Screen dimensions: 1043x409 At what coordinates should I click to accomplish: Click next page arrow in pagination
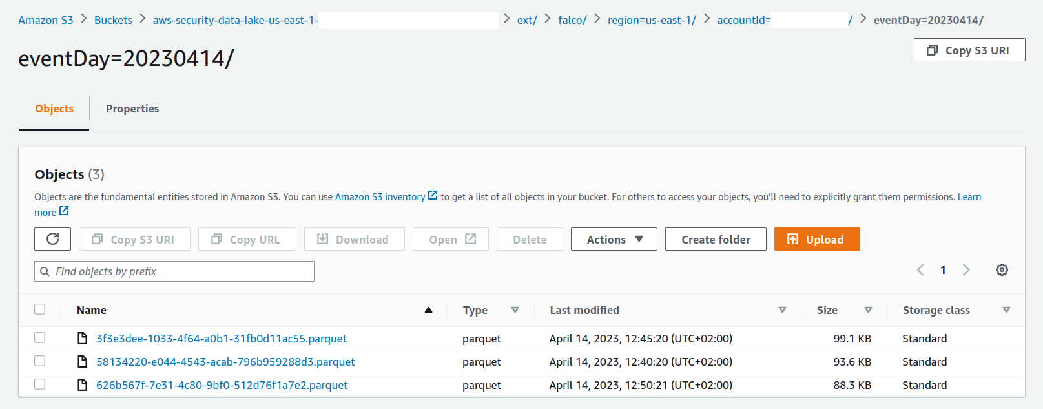[x=966, y=270]
